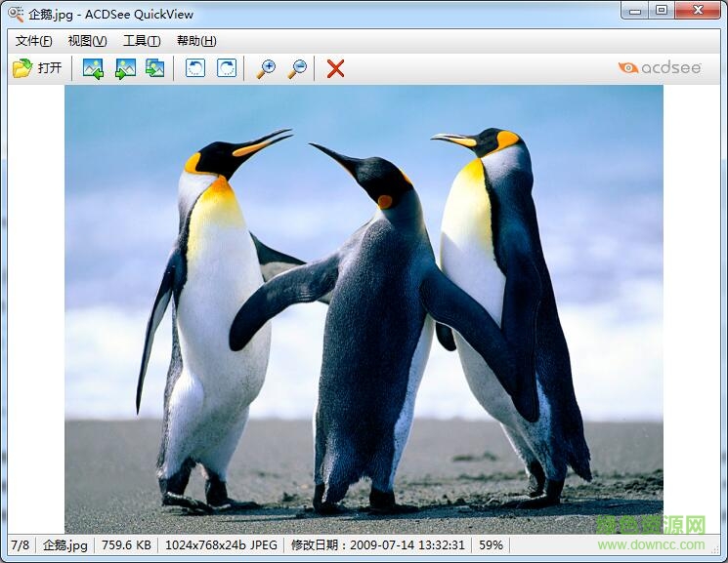Go to the next image
The height and width of the screenshot is (563, 728).
[125, 68]
